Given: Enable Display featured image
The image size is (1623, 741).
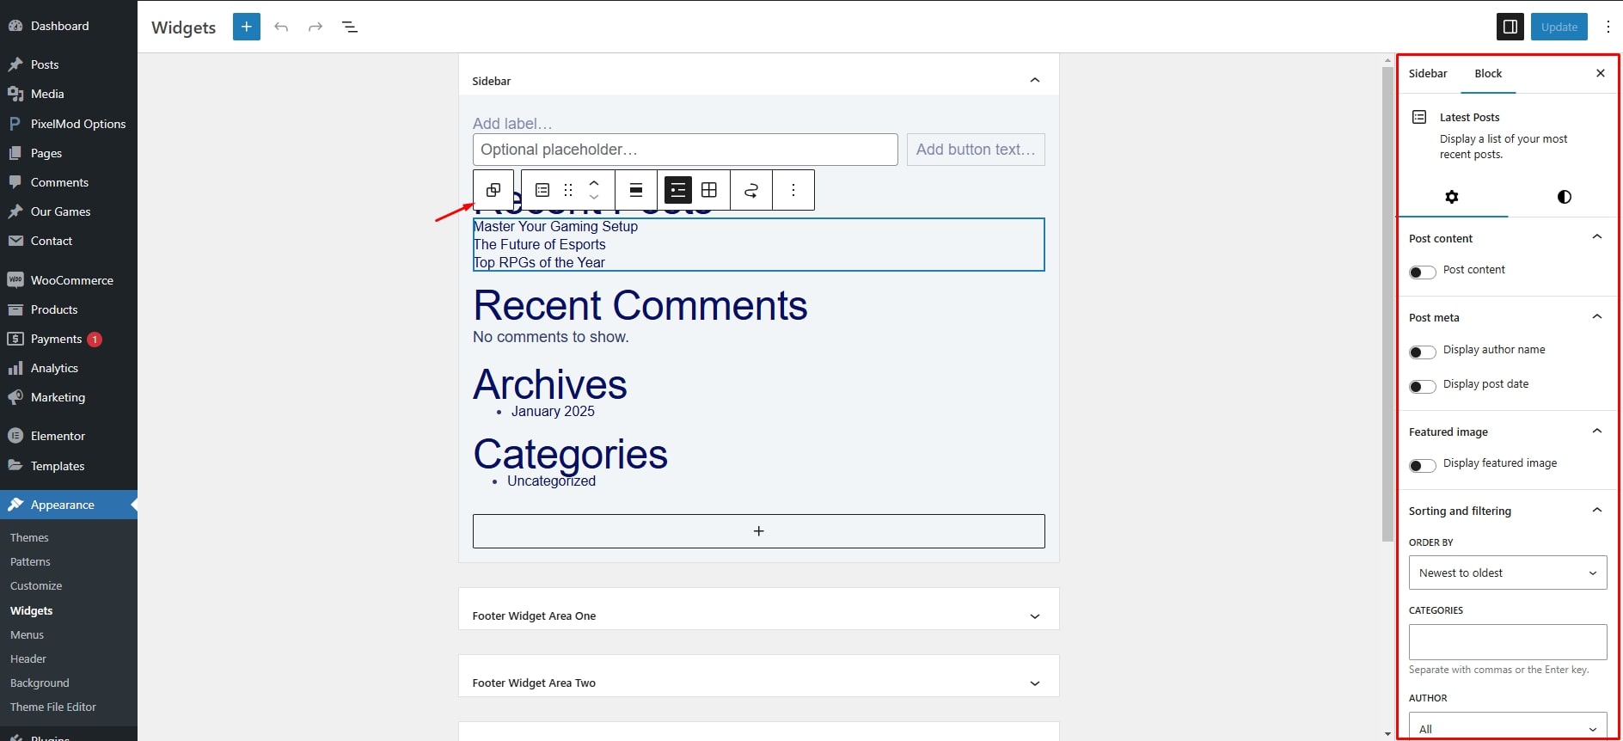Looking at the screenshot, I should click(1423, 465).
